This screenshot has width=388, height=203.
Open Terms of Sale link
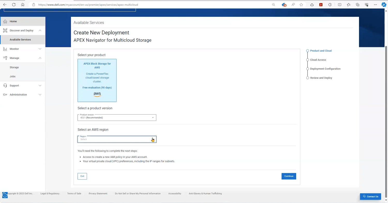tap(74, 193)
